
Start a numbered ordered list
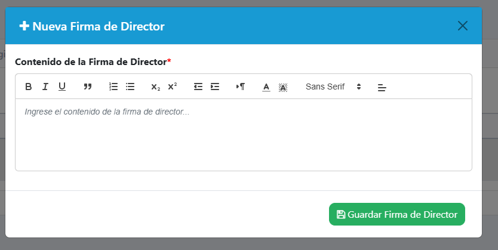113,87
